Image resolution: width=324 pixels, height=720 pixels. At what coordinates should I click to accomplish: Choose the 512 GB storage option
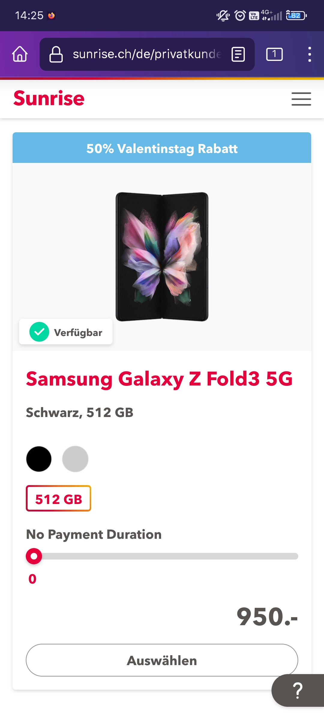tap(58, 498)
